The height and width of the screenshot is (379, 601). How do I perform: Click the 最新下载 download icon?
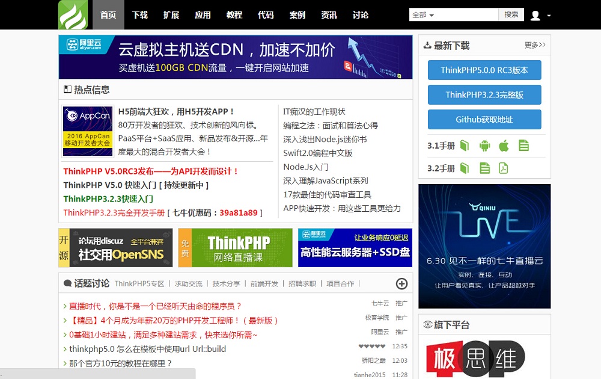tap(427, 45)
